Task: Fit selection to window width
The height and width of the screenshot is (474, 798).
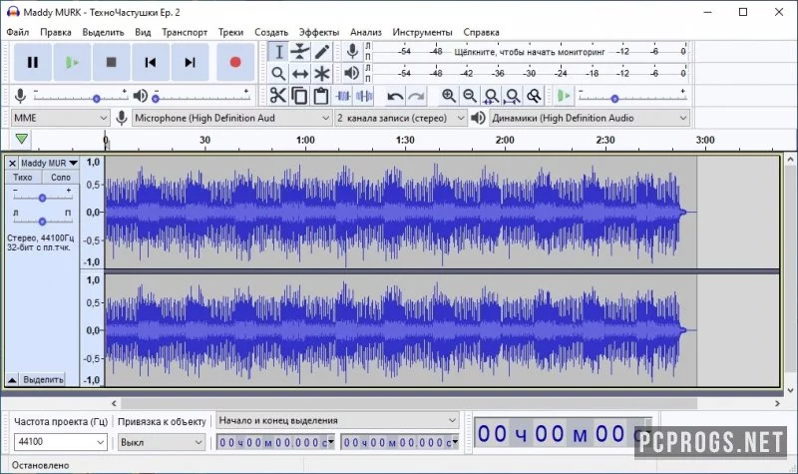Action: point(491,96)
